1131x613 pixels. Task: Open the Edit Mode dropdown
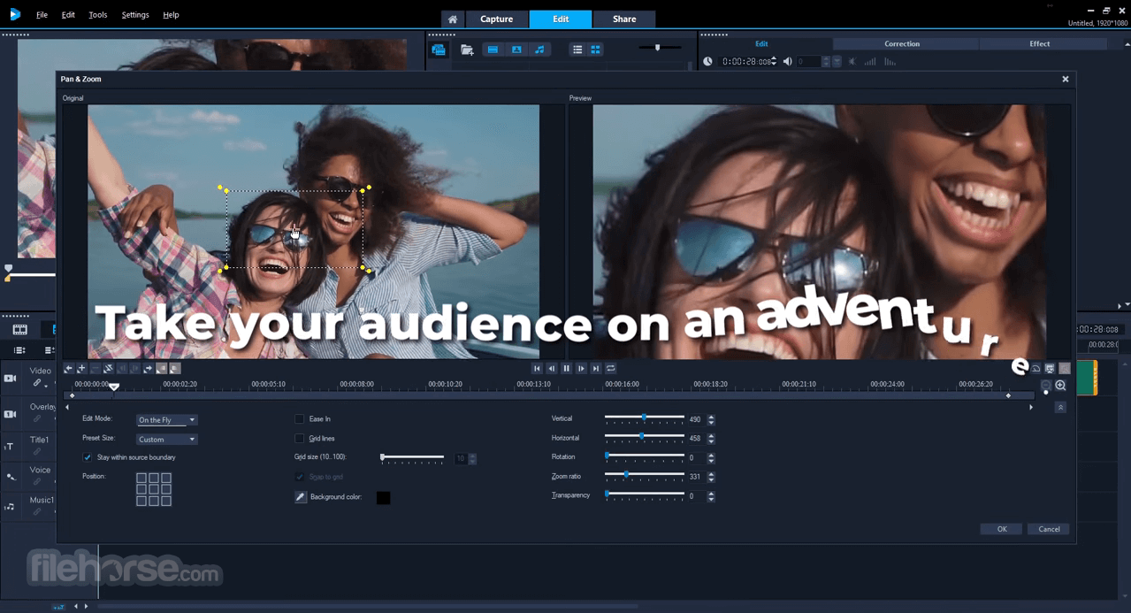(x=167, y=420)
